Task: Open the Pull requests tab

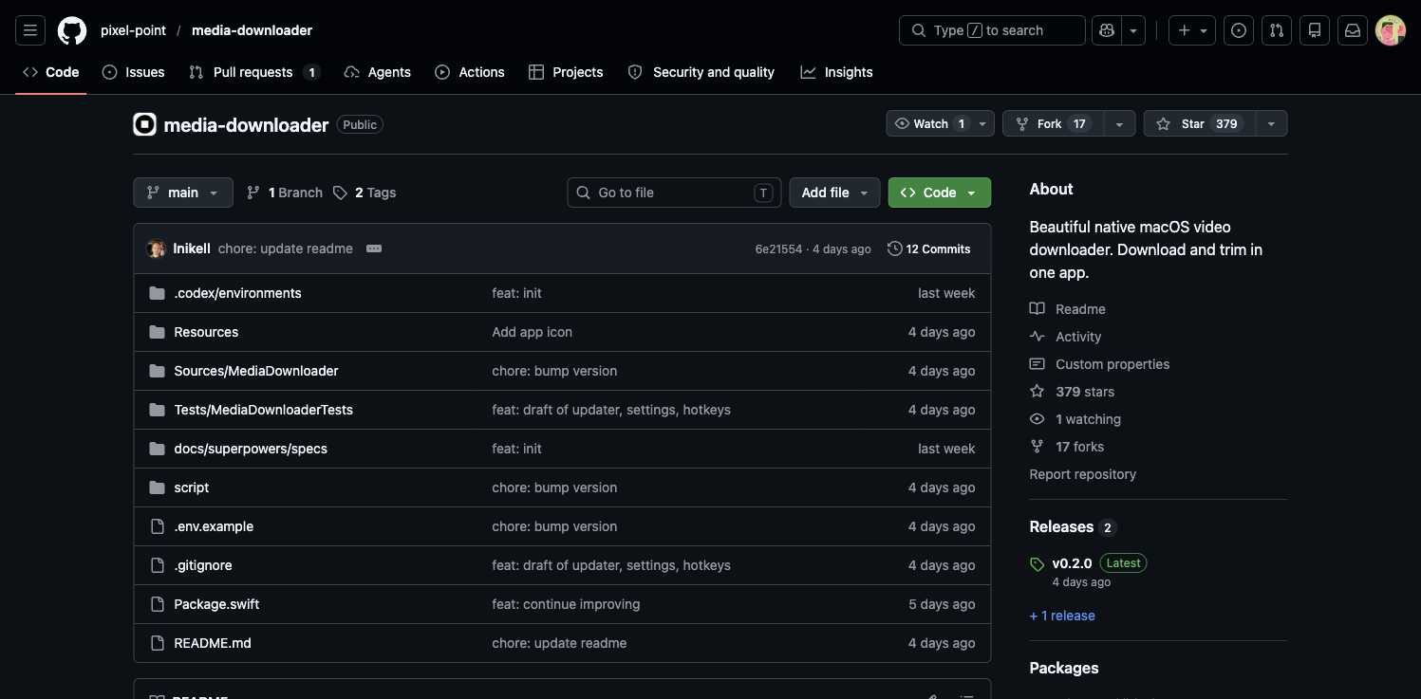Action: point(254,72)
